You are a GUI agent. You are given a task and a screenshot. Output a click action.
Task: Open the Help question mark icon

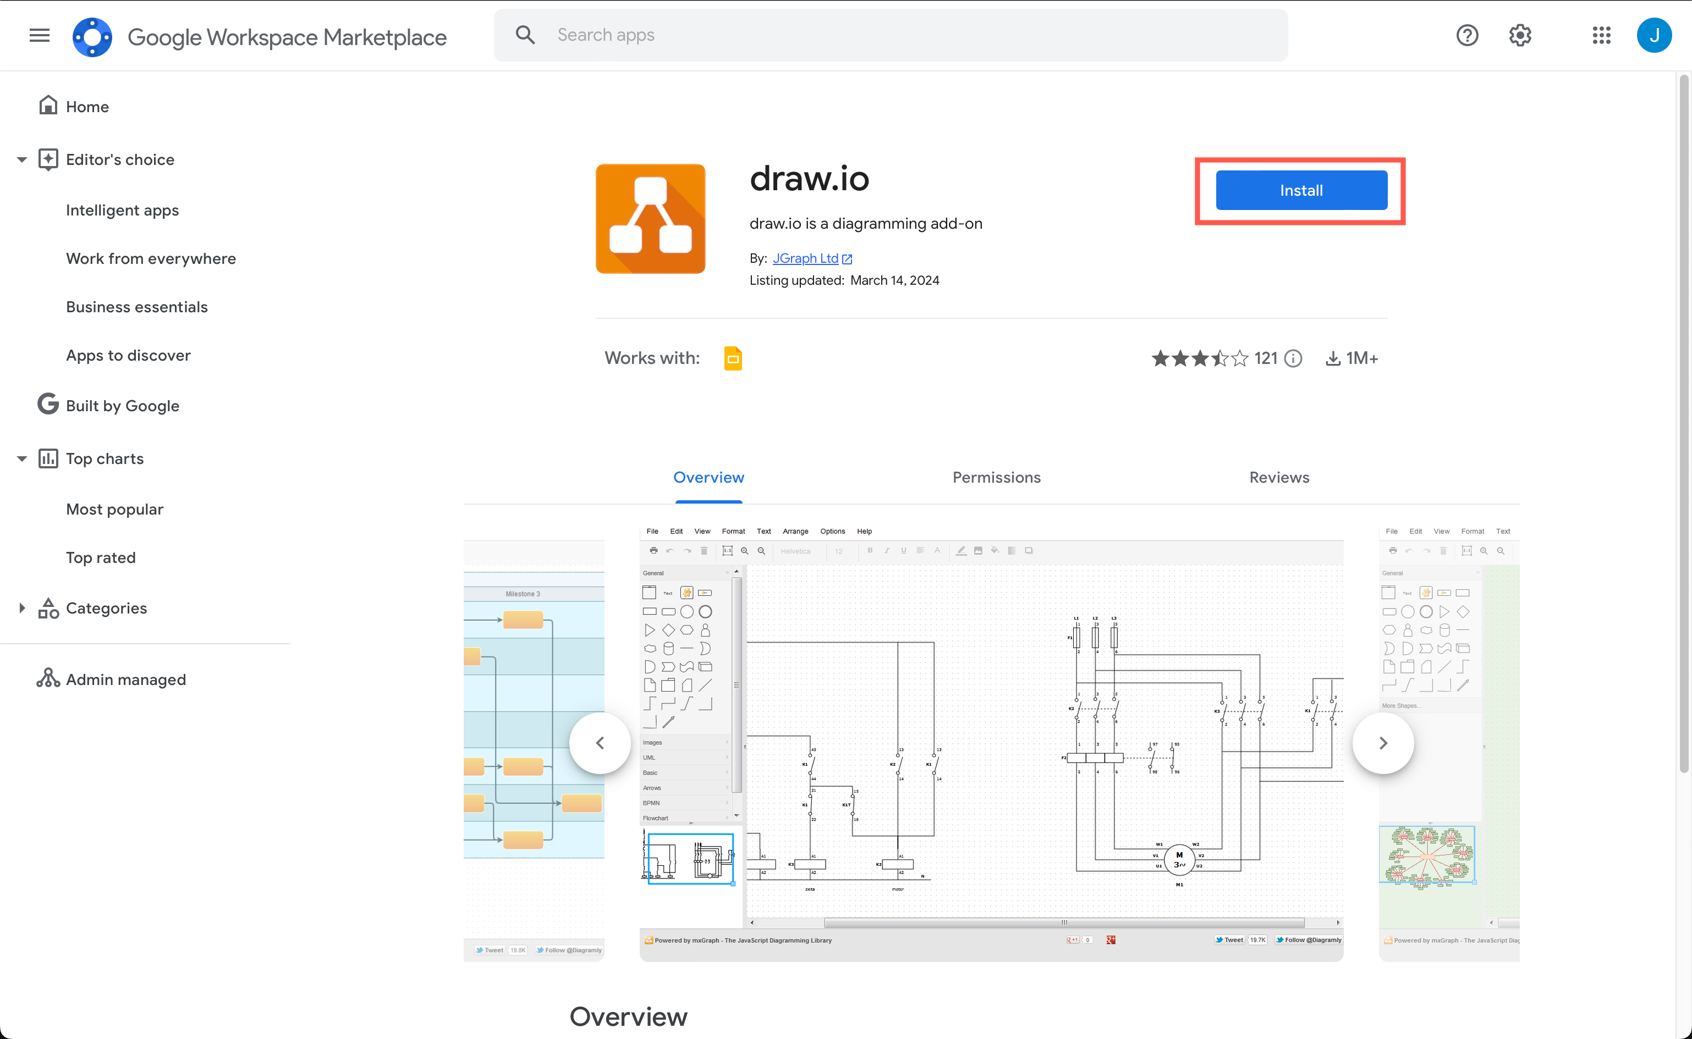click(x=1467, y=35)
